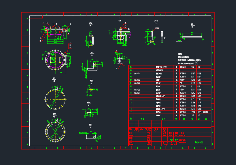Click the 'Weight' label in title block

click(x=170, y=135)
